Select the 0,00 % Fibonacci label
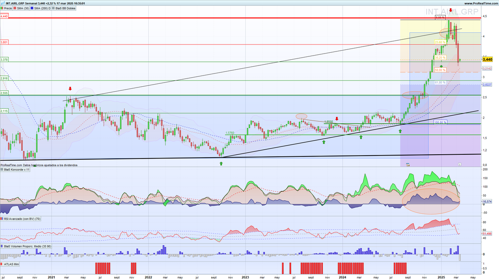The height and width of the screenshot is (280, 499). point(440,18)
